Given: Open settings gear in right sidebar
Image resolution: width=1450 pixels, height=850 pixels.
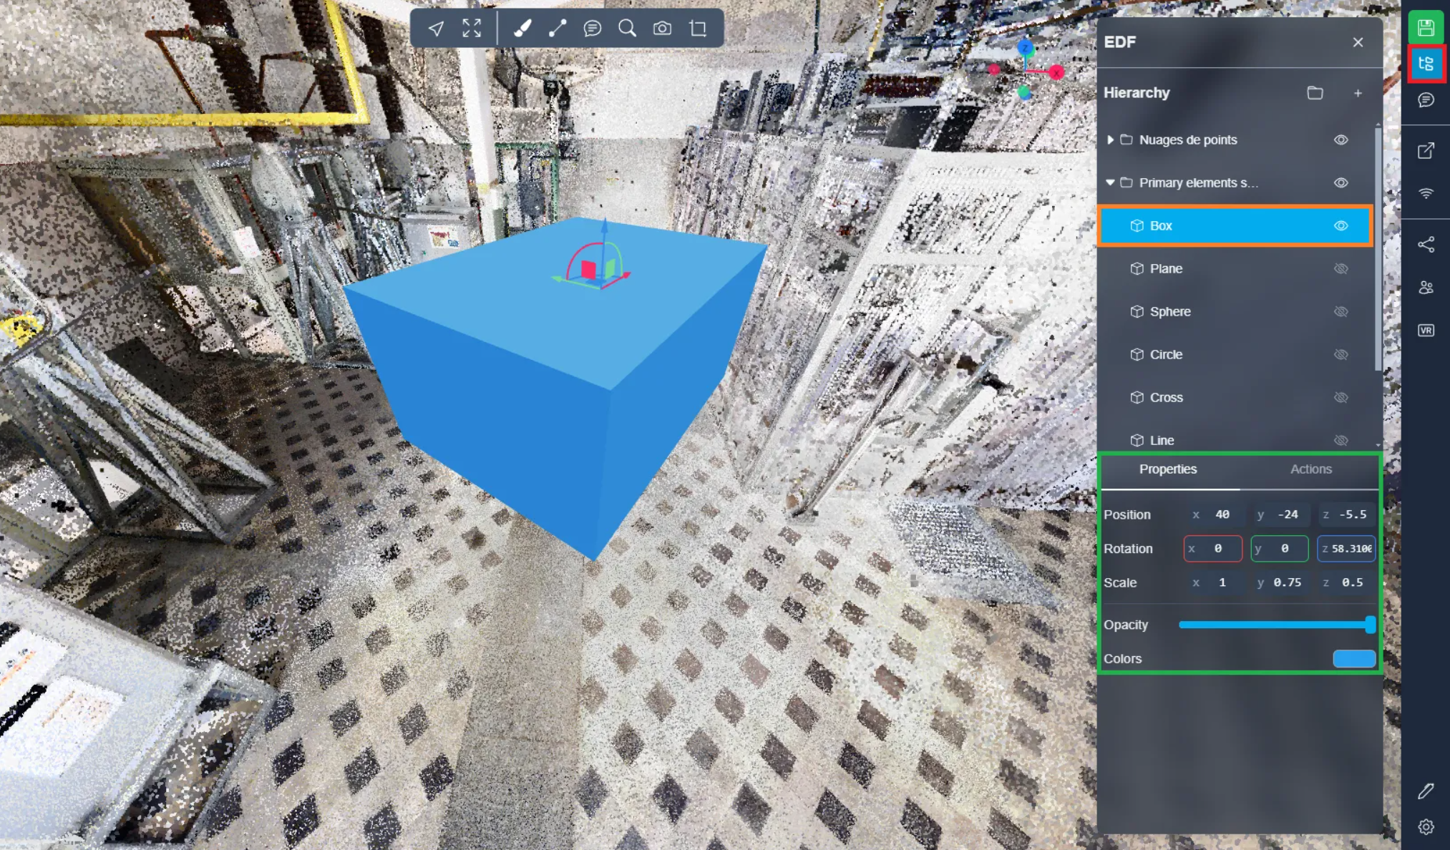Looking at the screenshot, I should [1426, 827].
